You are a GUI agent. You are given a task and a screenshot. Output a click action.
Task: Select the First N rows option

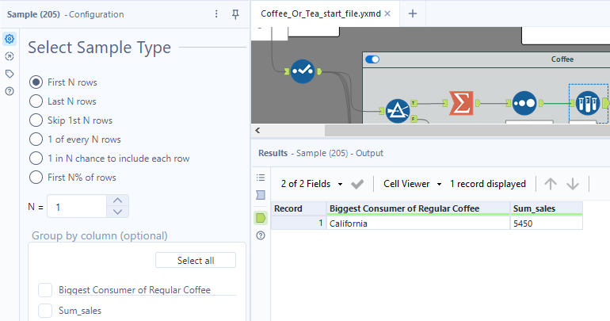(36, 82)
